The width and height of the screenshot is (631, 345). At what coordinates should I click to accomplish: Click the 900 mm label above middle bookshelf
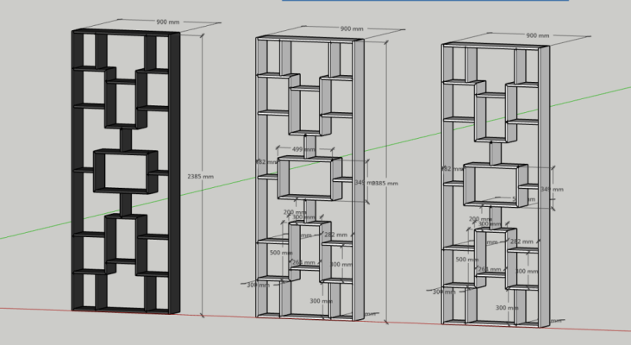352,28
